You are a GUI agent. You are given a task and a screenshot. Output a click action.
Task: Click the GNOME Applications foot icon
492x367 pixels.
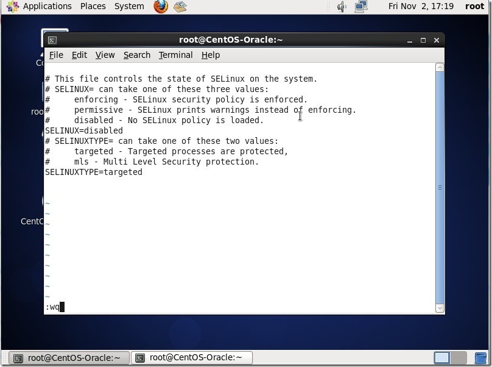click(x=12, y=7)
